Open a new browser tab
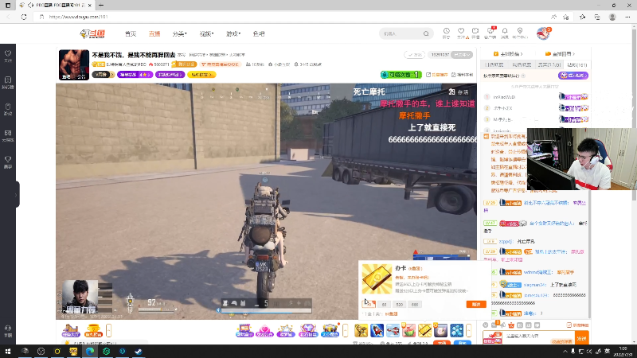637x358 pixels. click(x=101, y=6)
